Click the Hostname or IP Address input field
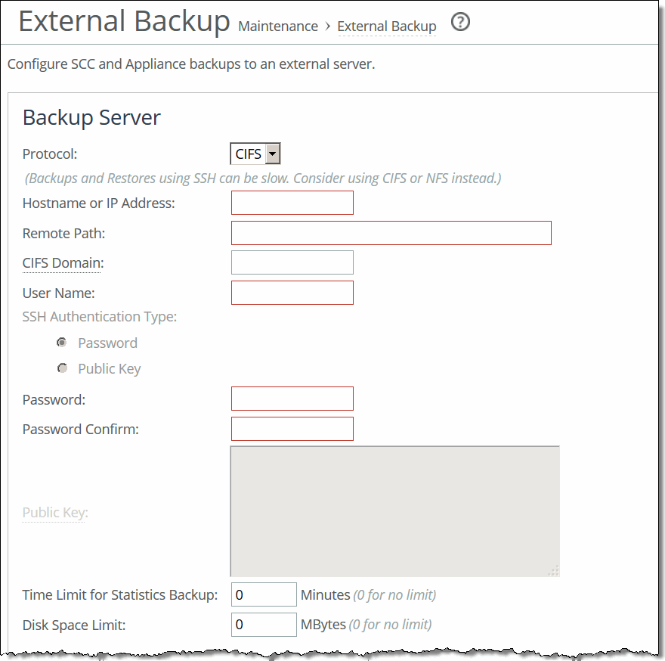The width and height of the screenshot is (665, 661). click(x=292, y=202)
